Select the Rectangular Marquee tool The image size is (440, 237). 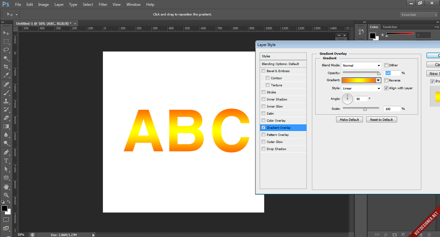coord(6,41)
